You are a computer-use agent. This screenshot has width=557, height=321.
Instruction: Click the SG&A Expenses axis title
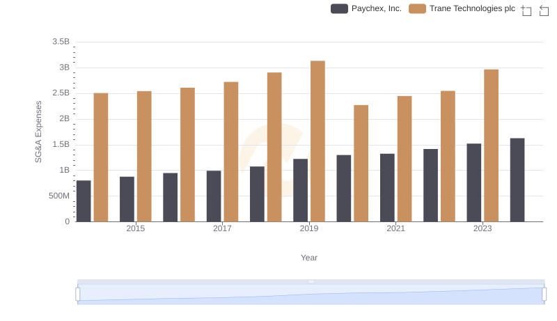tap(38, 132)
